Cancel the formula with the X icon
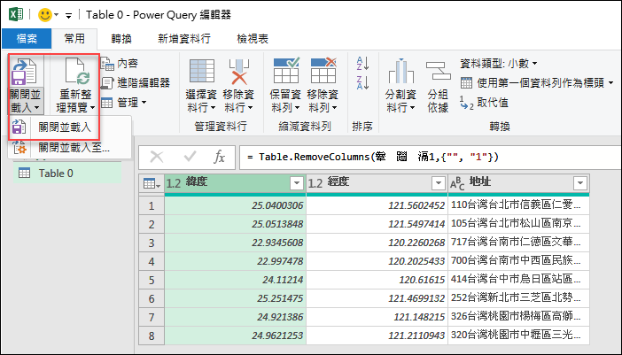This screenshot has width=622, height=355. [x=157, y=158]
